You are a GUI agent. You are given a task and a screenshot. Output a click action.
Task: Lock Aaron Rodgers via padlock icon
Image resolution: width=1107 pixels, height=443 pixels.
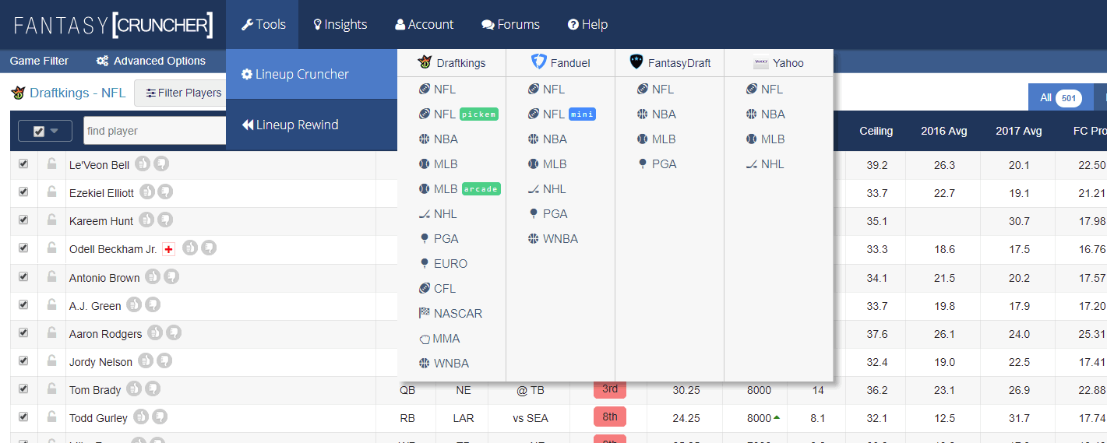(x=51, y=332)
